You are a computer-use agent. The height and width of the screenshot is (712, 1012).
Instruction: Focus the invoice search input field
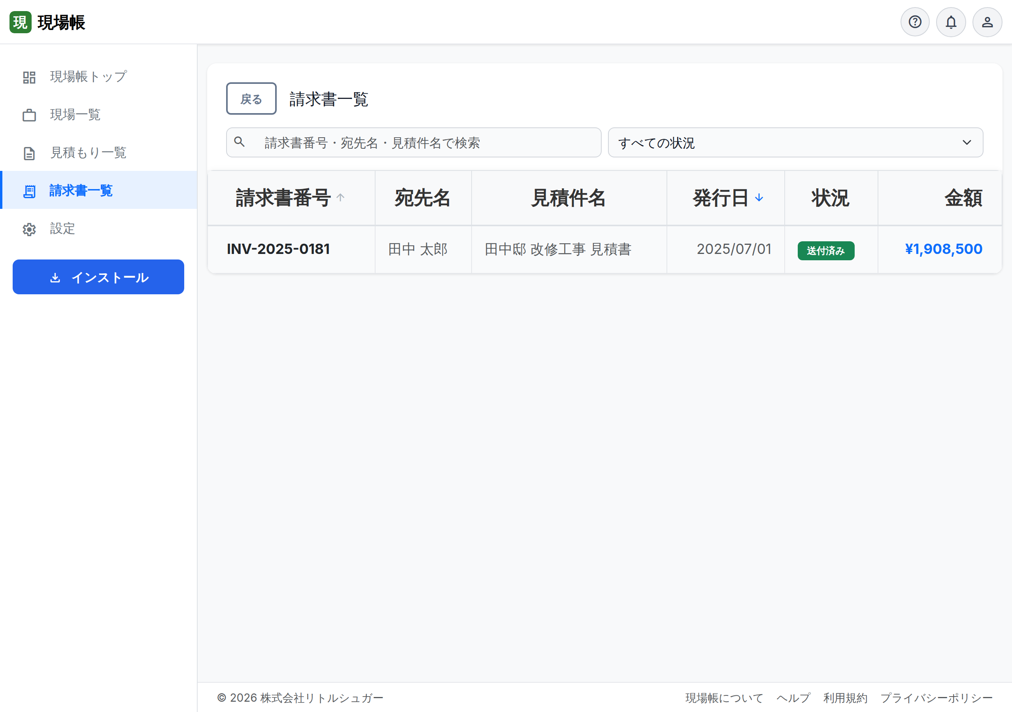pyautogui.click(x=413, y=142)
